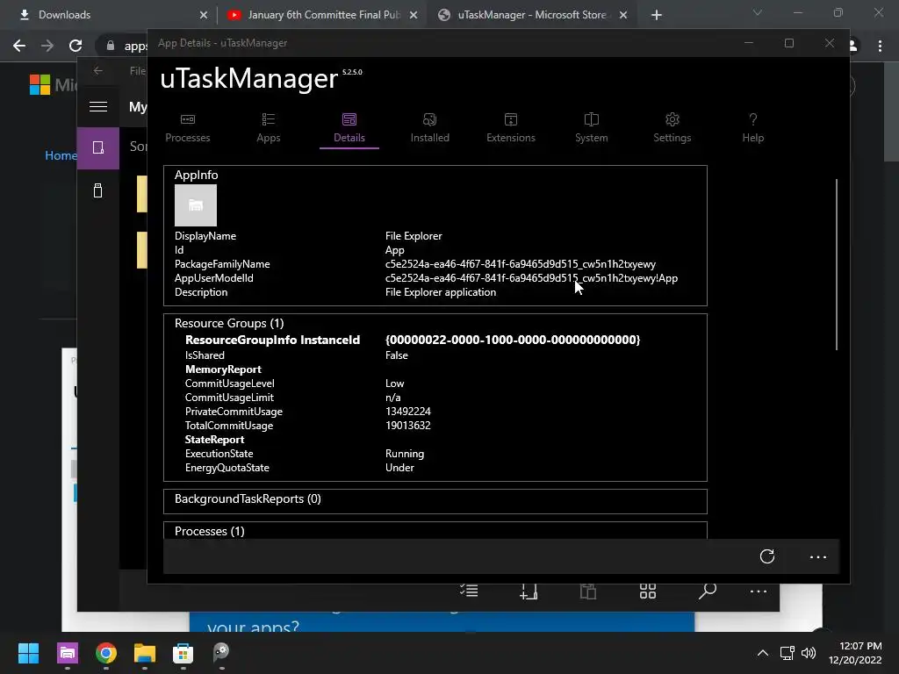Open Google Chrome from the taskbar
This screenshot has width=899, height=674.
click(x=106, y=653)
